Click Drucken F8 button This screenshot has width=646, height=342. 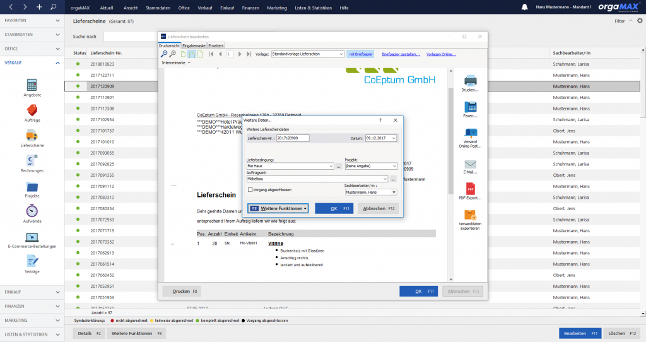182,292
